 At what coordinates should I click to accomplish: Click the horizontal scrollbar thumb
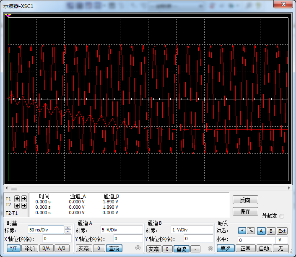coord(14,188)
